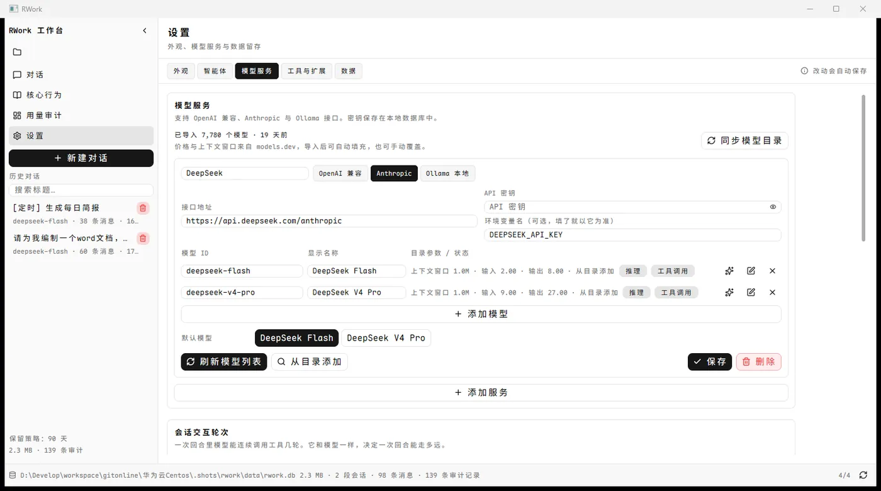
Task: Open 对话 in the sidebar
Action: tap(81, 75)
